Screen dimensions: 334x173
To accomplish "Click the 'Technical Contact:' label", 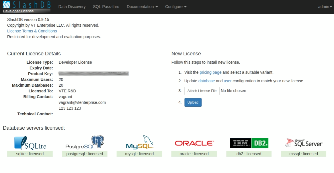I will (x=35, y=114).
